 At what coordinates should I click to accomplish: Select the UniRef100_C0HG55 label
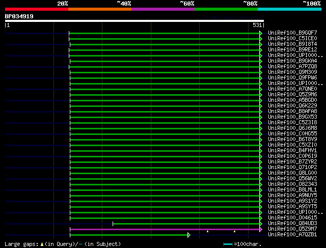pyautogui.click(x=292, y=134)
